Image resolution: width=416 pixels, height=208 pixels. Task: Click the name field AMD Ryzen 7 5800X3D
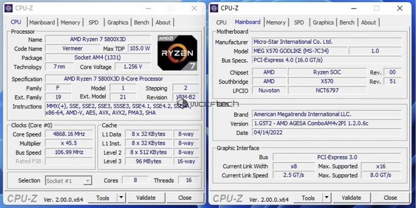click(x=98, y=39)
